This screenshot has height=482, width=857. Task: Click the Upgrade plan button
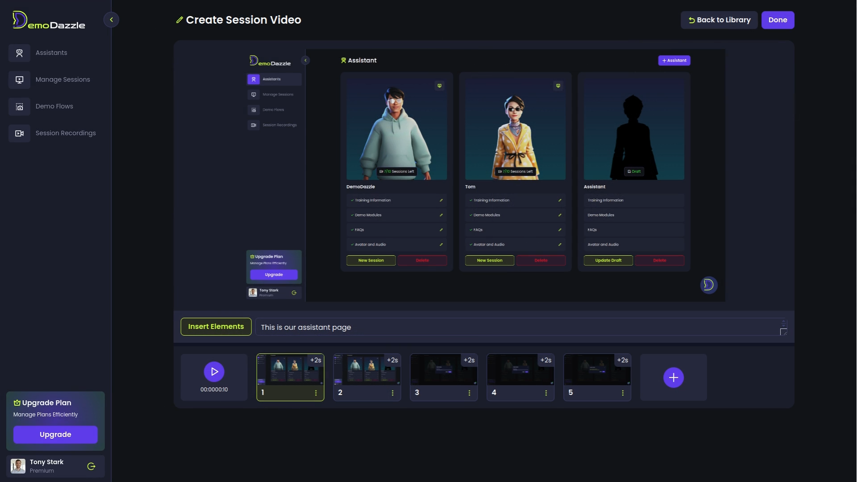(55, 435)
